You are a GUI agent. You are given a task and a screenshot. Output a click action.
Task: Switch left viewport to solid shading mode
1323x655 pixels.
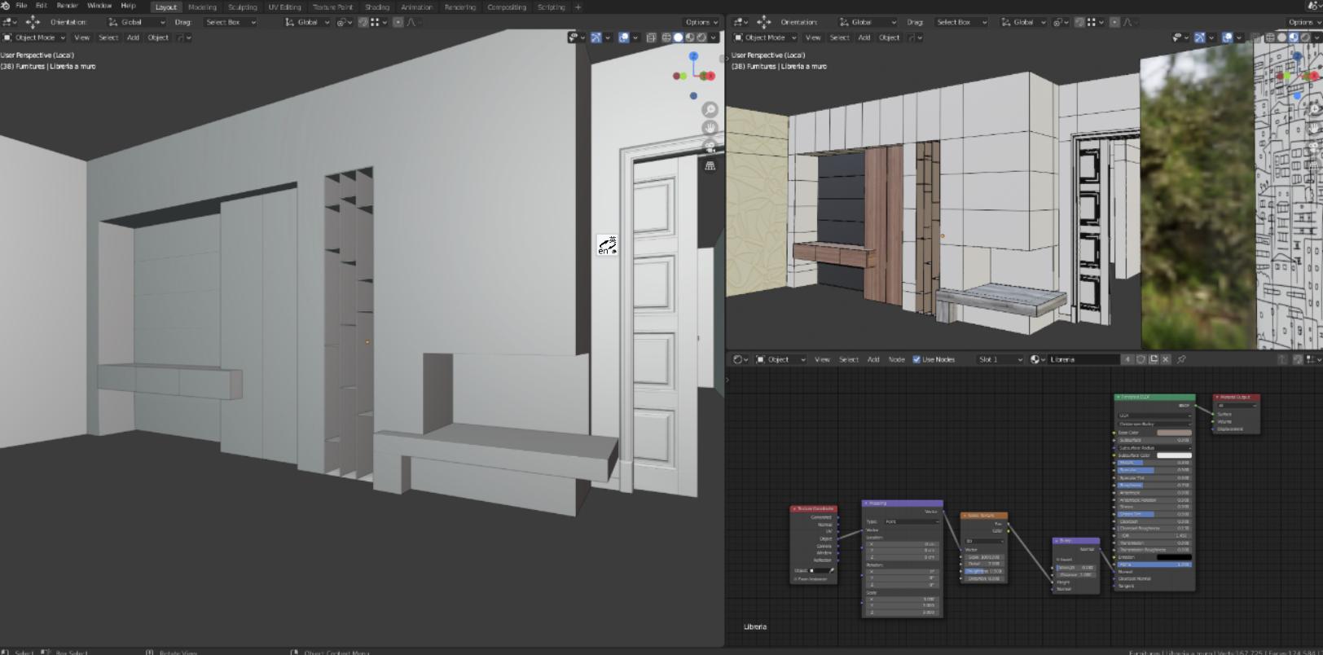click(x=679, y=37)
